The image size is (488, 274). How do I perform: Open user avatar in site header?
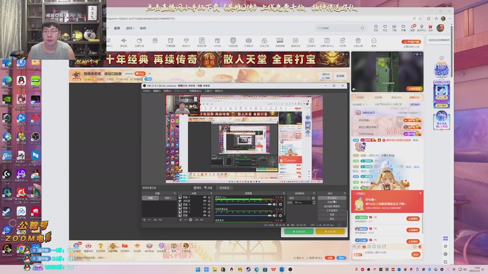pyautogui.click(x=440, y=28)
